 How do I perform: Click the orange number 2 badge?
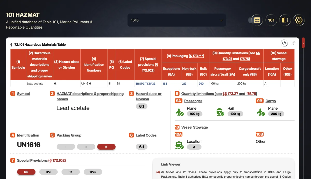52,94
